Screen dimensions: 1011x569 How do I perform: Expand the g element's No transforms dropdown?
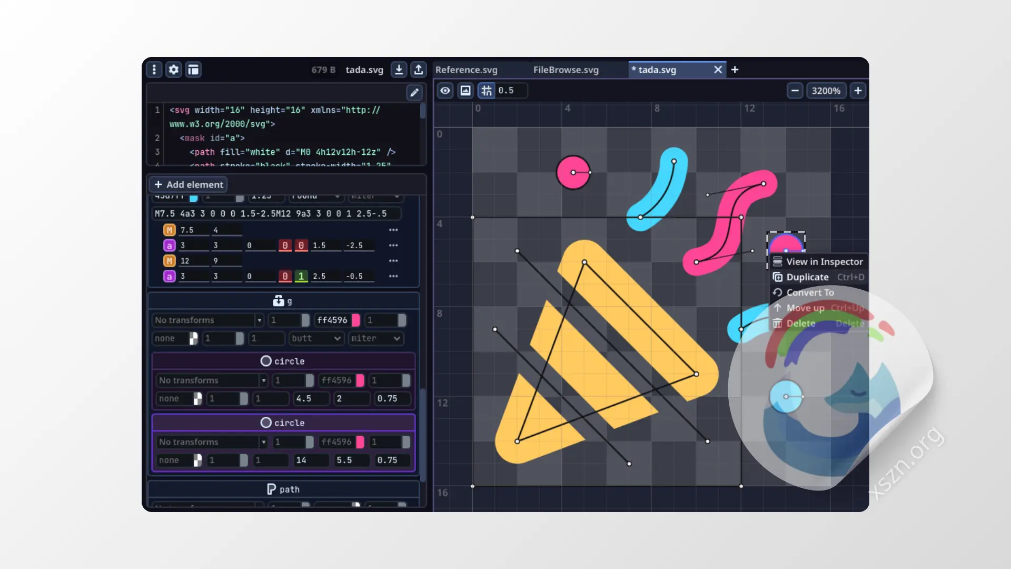pyautogui.click(x=259, y=320)
